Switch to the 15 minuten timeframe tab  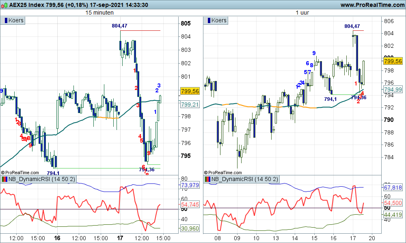(99, 13)
